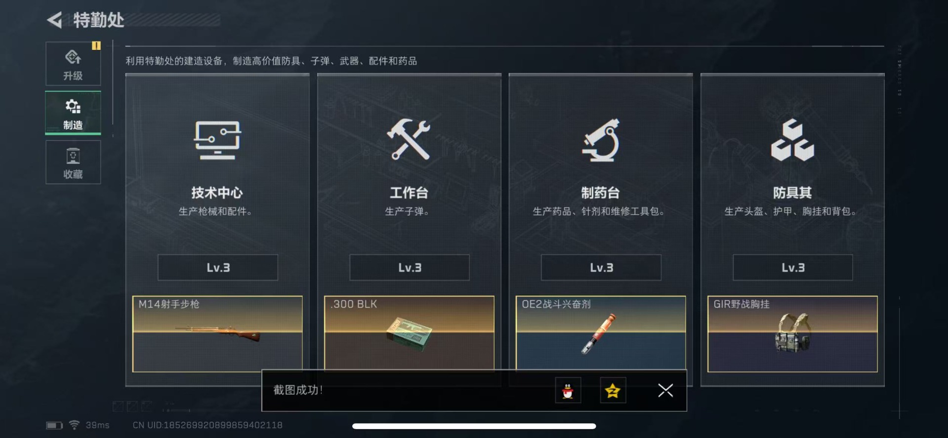Share screenshot via the QQ penguin icon
Screen dimensions: 948x438
568,391
